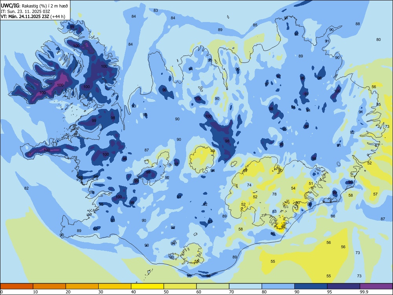
Task: Click the amber 30–40 legend swatch
Action: pyautogui.click(x=115, y=286)
